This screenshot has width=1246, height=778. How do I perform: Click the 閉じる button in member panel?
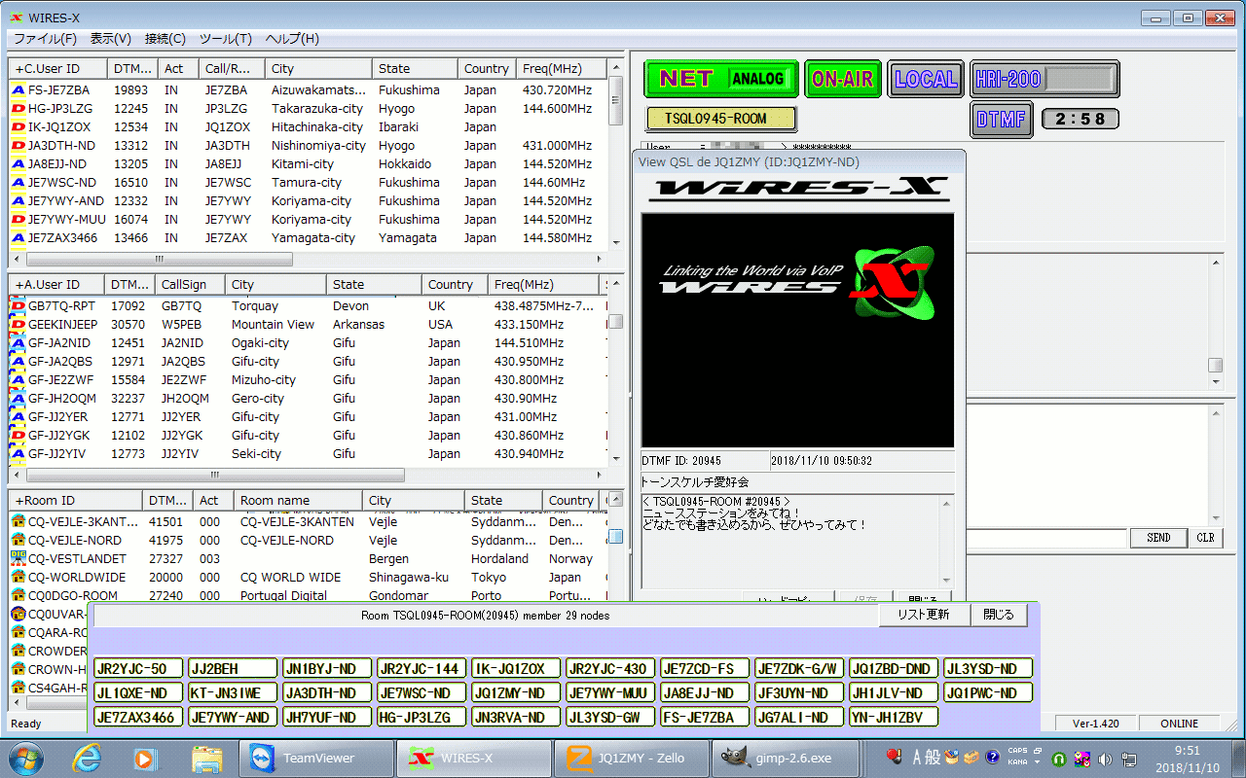pyautogui.click(x=999, y=615)
